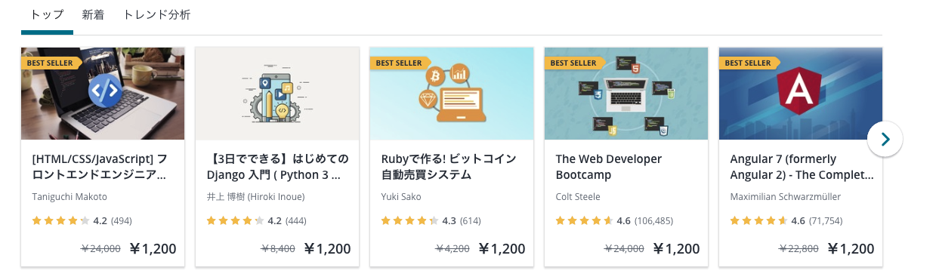
Task: Click the star rating of the Ruby Bitcoin course
Action: point(409,221)
